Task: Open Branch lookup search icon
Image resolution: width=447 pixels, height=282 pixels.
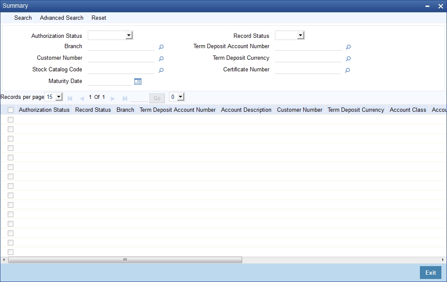Action: click(161, 47)
